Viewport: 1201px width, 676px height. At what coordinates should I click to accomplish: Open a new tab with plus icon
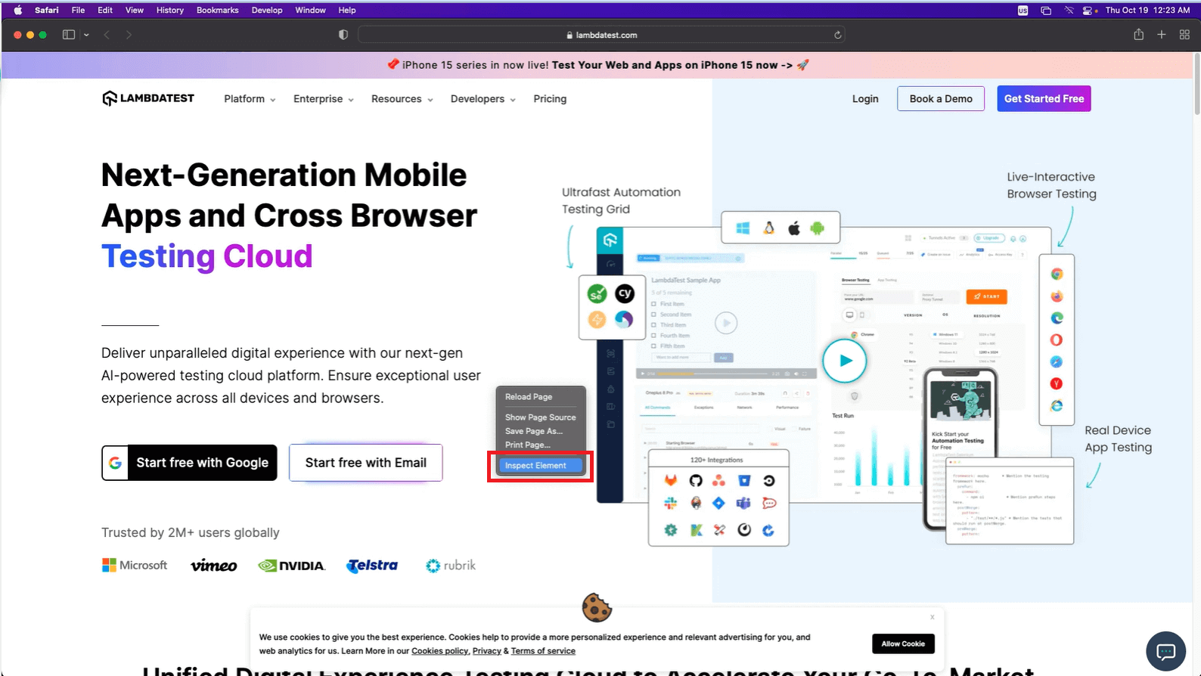1162,35
